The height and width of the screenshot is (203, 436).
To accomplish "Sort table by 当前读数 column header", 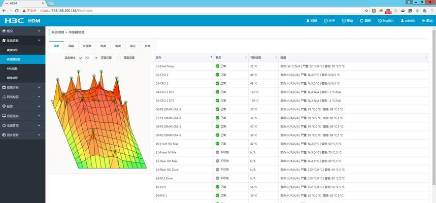I will pos(263,57).
